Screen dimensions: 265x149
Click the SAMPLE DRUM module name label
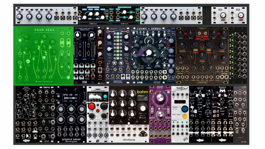(x=71, y=139)
